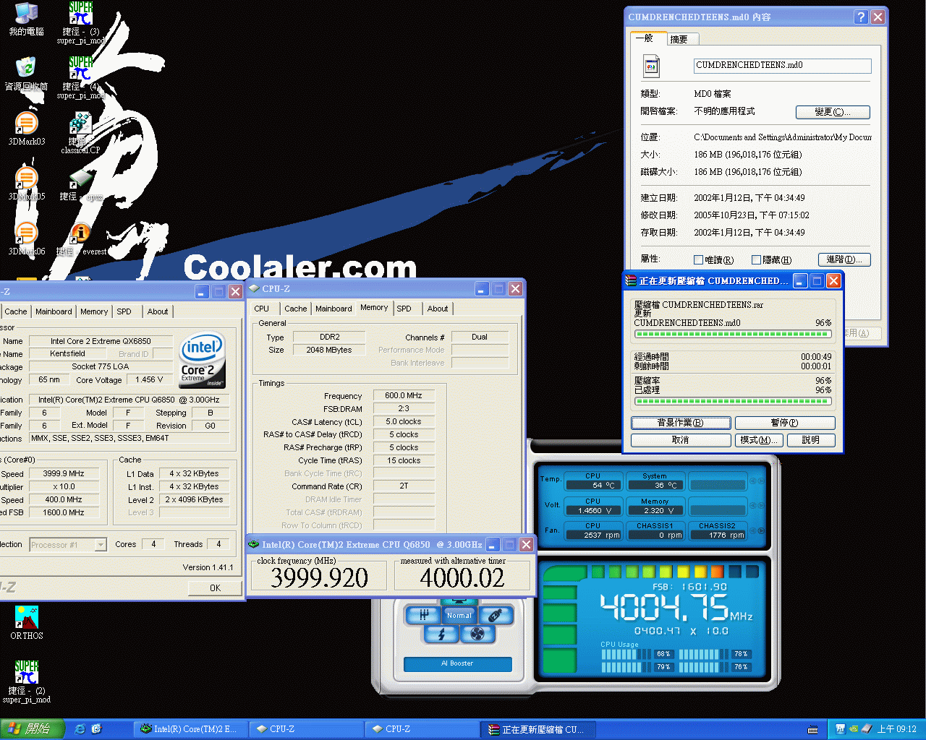The height and width of the screenshot is (740, 926).
Task: Select the ORTHOS desktop icon
Action: (x=27, y=623)
